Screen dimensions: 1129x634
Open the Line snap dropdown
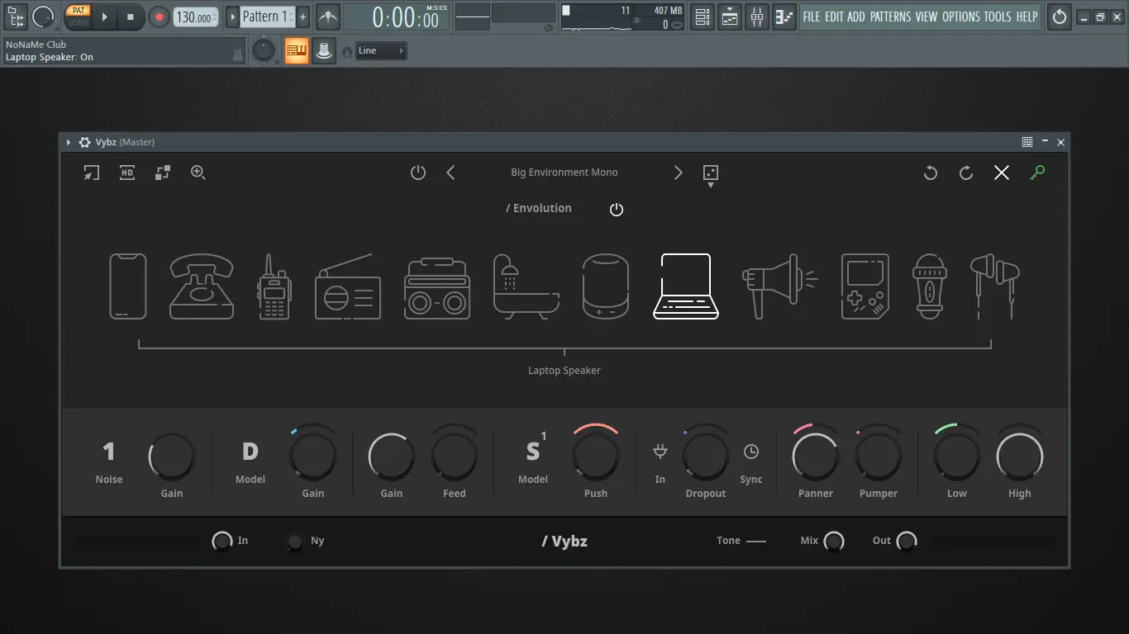point(381,51)
